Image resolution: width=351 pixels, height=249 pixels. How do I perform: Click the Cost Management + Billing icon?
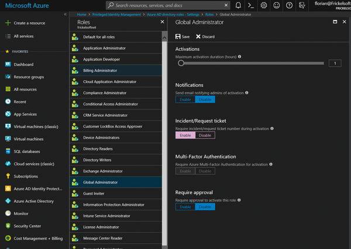tap(8, 238)
